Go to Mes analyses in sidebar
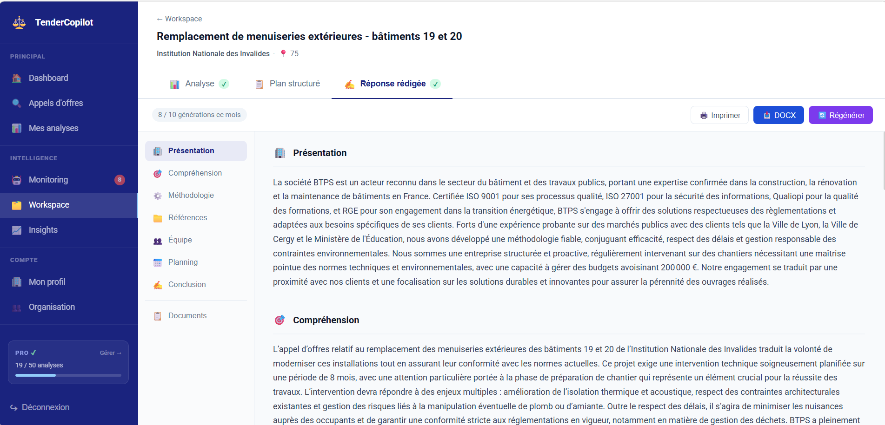 click(x=53, y=128)
